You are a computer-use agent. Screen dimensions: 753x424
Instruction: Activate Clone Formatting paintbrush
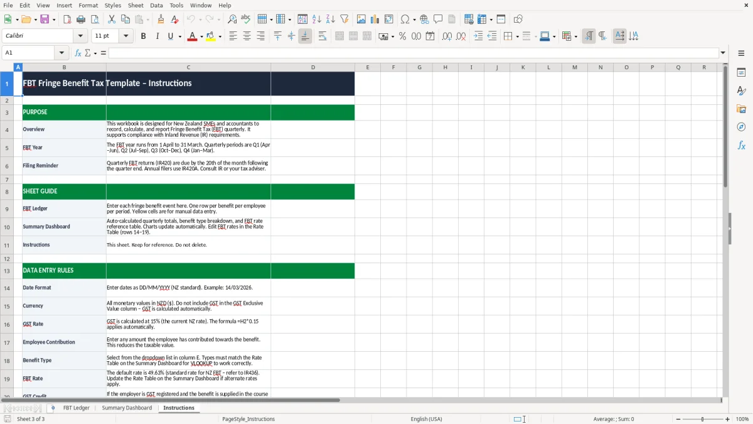[x=161, y=19]
